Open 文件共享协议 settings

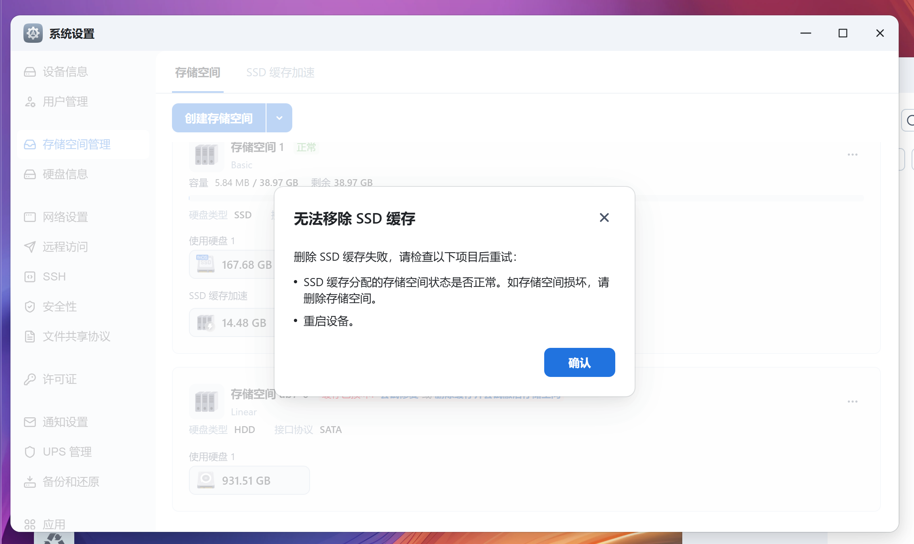[76, 336]
